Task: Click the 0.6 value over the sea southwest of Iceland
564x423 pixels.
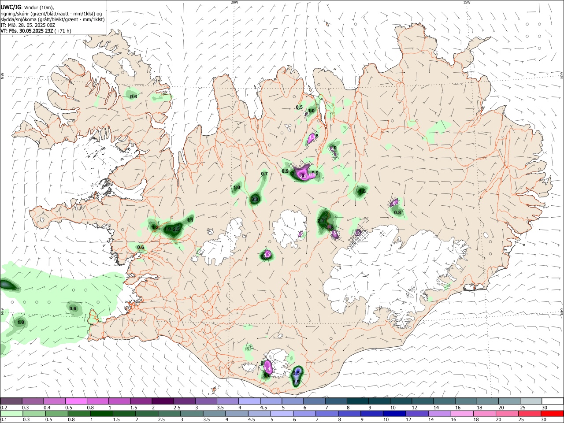Action: (73, 308)
